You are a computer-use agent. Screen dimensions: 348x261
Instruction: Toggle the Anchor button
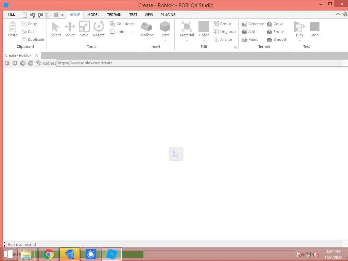click(x=223, y=39)
